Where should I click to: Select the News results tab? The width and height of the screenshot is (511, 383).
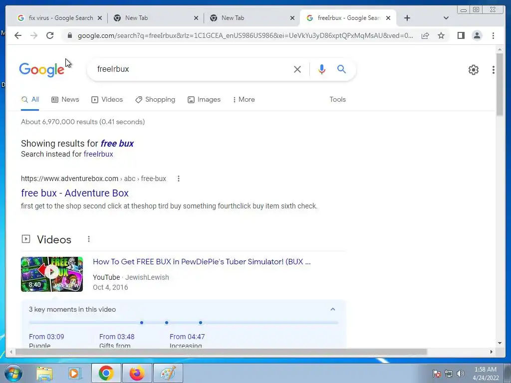(x=65, y=99)
